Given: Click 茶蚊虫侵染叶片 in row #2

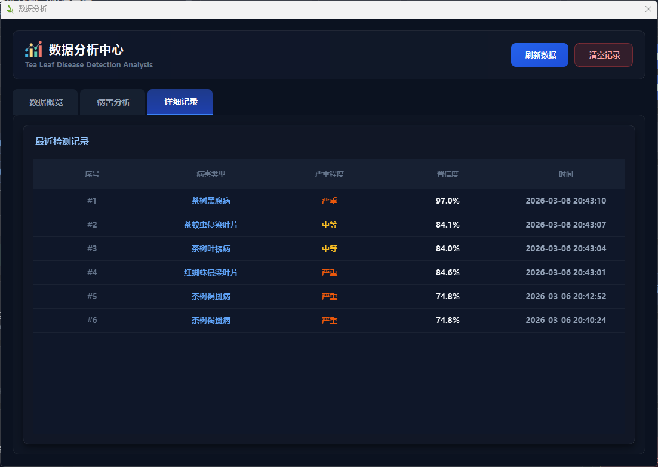Looking at the screenshot, I should tap(211, 225).
